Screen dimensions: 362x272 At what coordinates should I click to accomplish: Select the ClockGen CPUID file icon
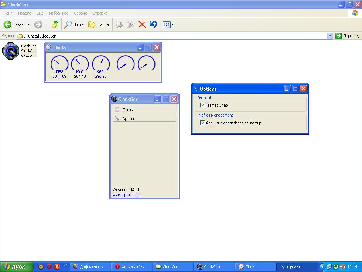[x=11, y=51]
